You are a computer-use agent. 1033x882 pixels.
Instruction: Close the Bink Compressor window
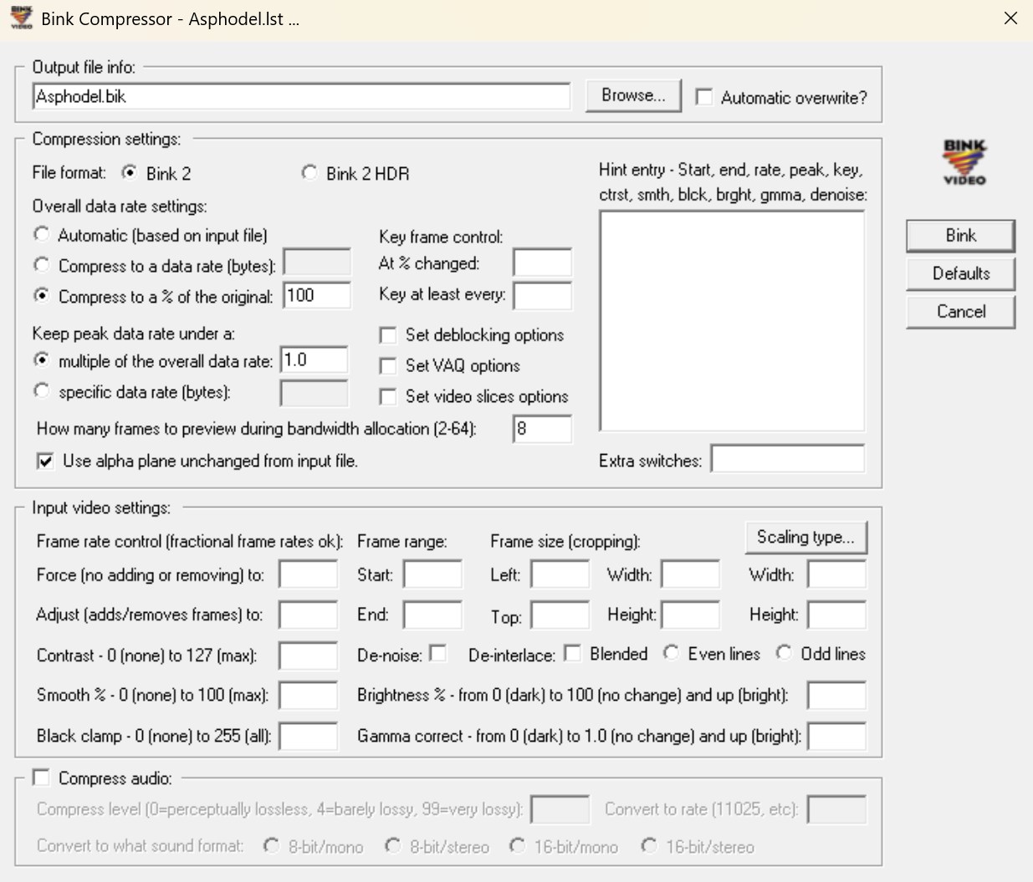point(1010,18)
